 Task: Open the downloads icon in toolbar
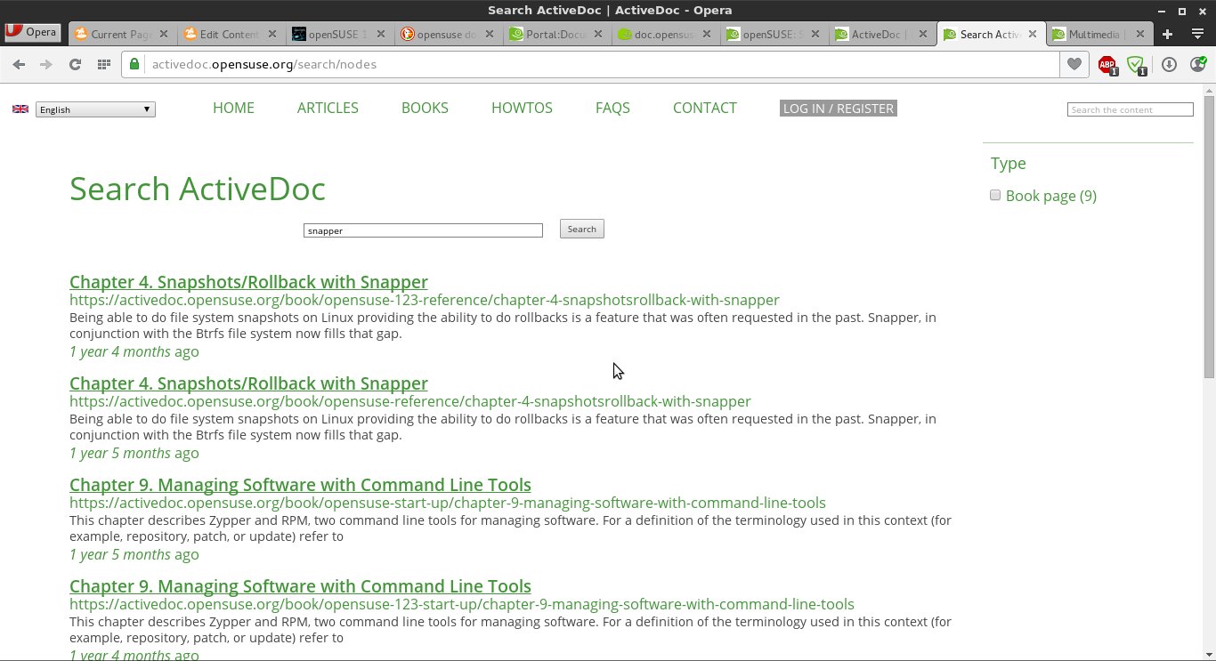pos(1169,64)
